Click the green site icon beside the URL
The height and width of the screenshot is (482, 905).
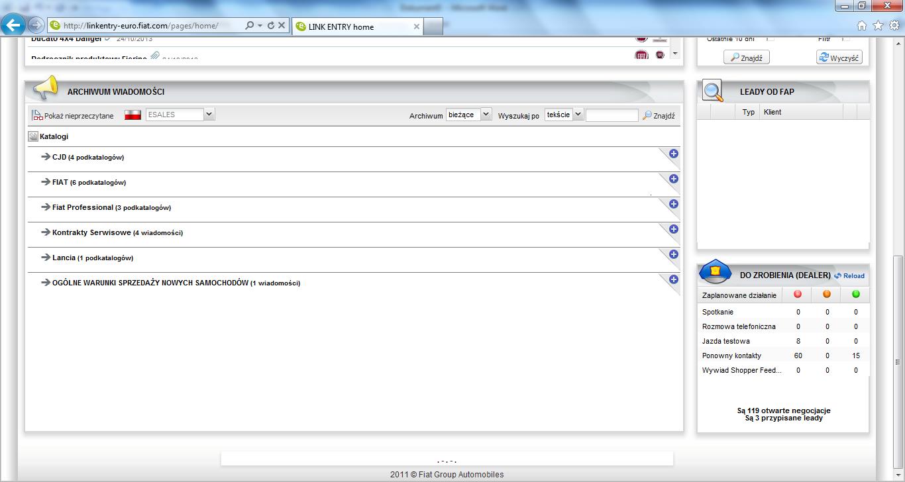56,26
